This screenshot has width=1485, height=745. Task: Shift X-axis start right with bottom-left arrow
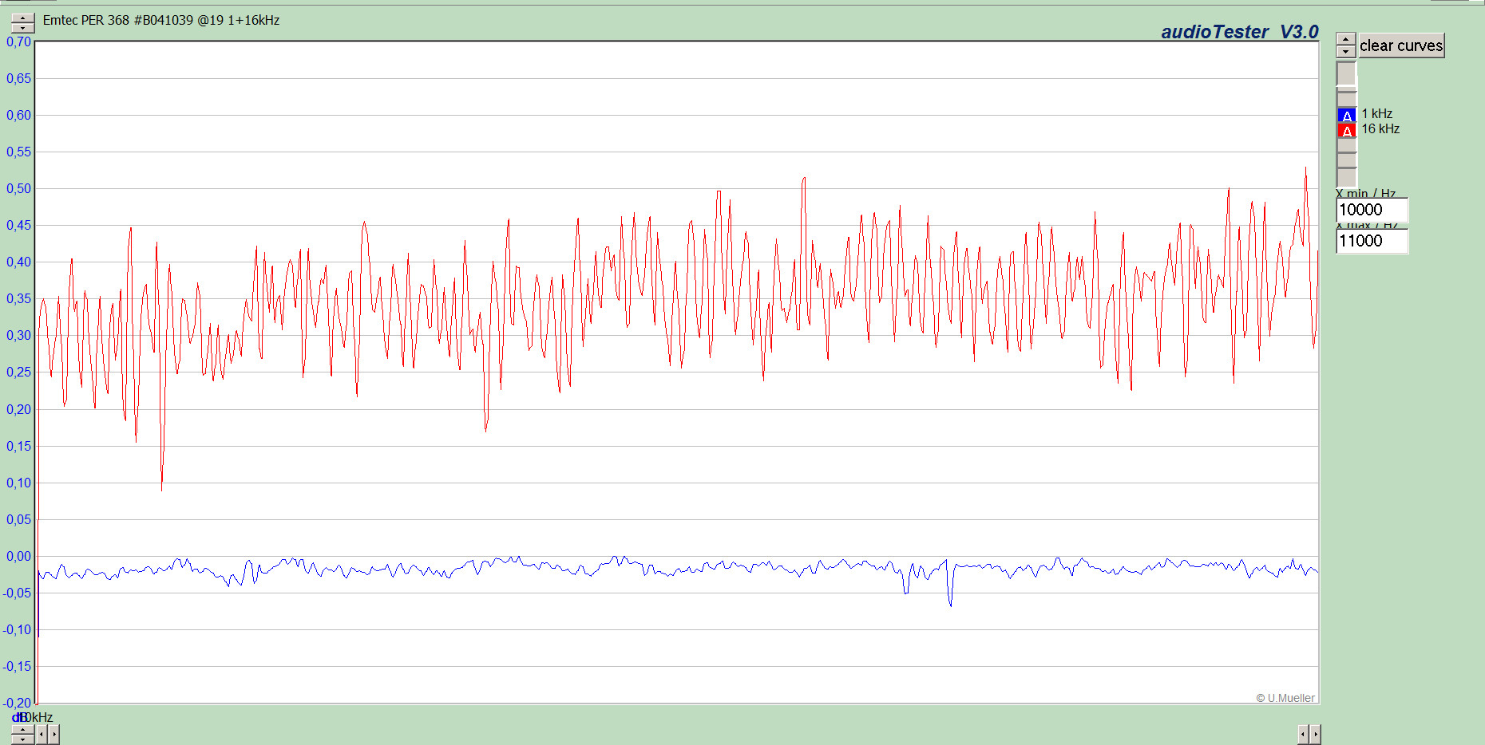click(53, 734)
